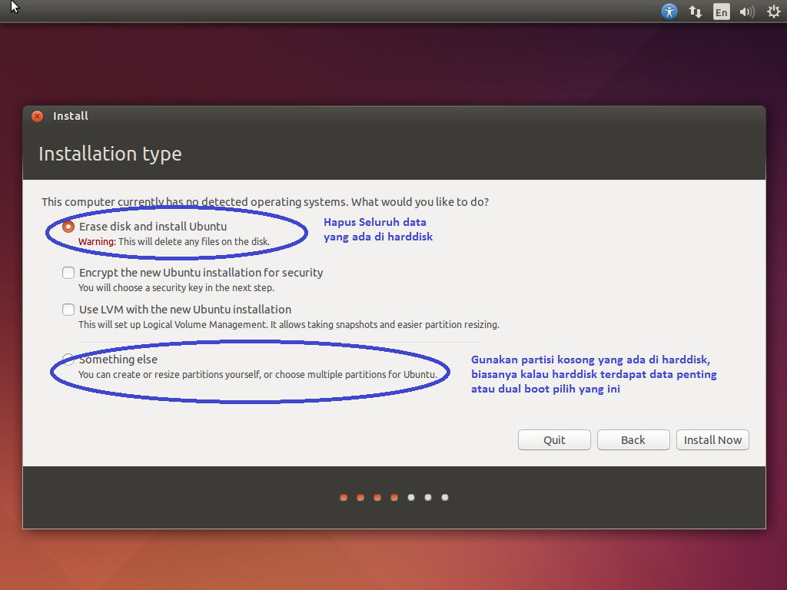Click the fourth orange progress dot
The image size is (787, 590).
click(x=393, y=497)
